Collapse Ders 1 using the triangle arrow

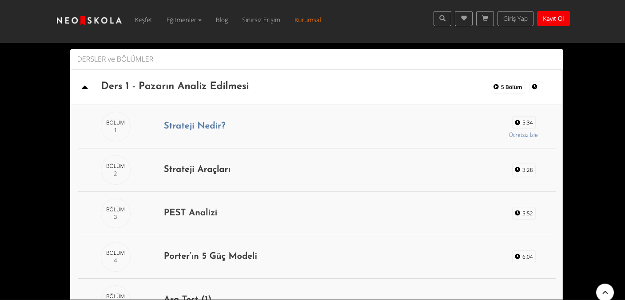click(x=85, y=87)
